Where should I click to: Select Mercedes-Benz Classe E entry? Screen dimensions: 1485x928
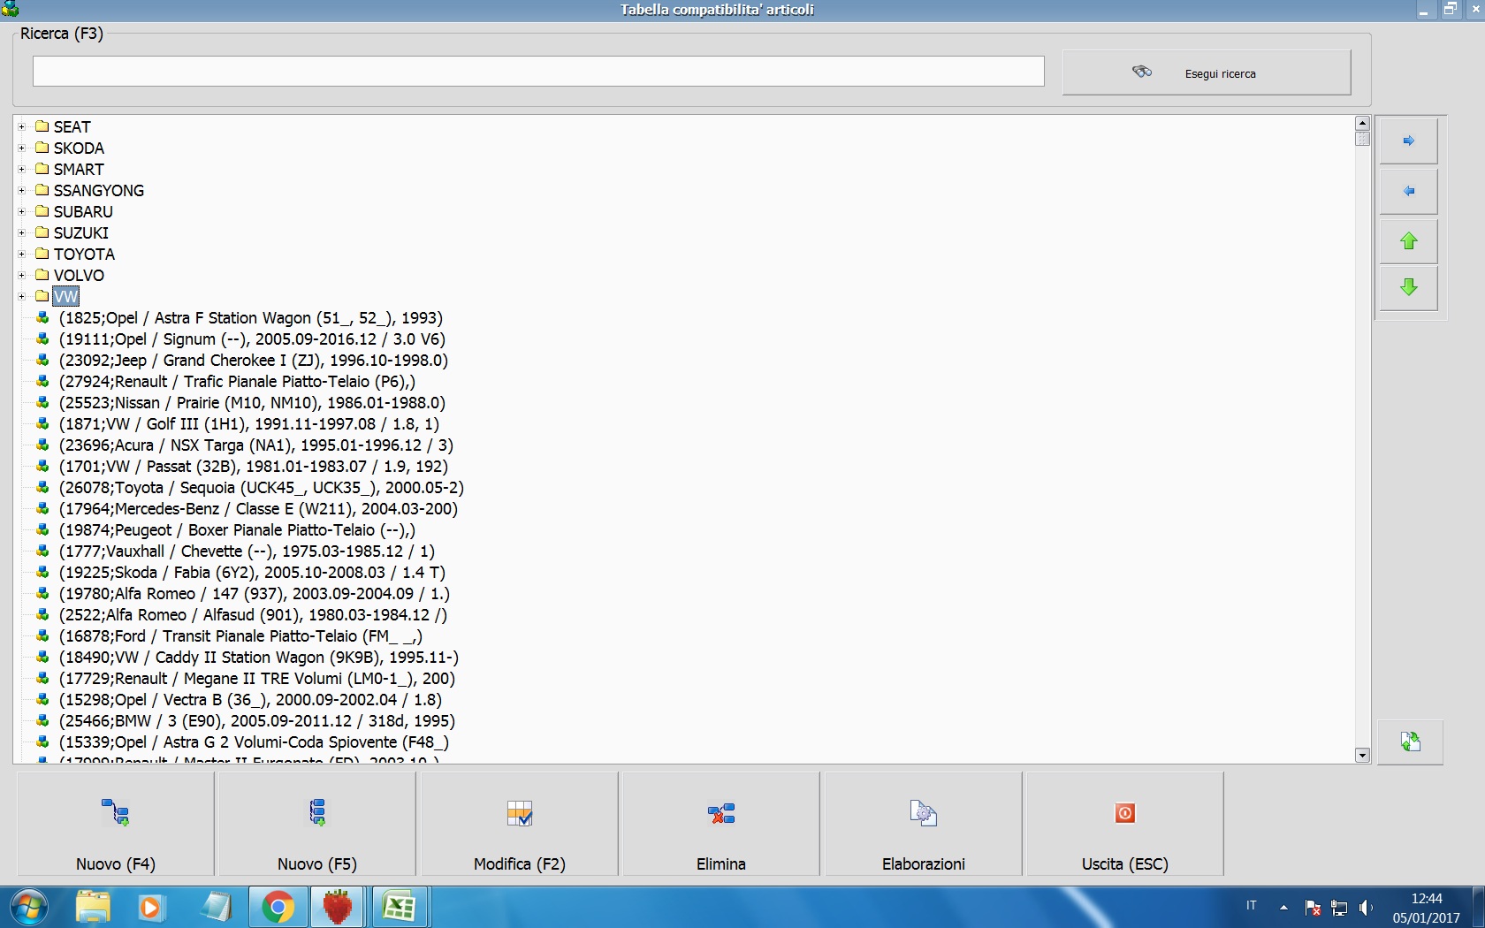point(258,509)
